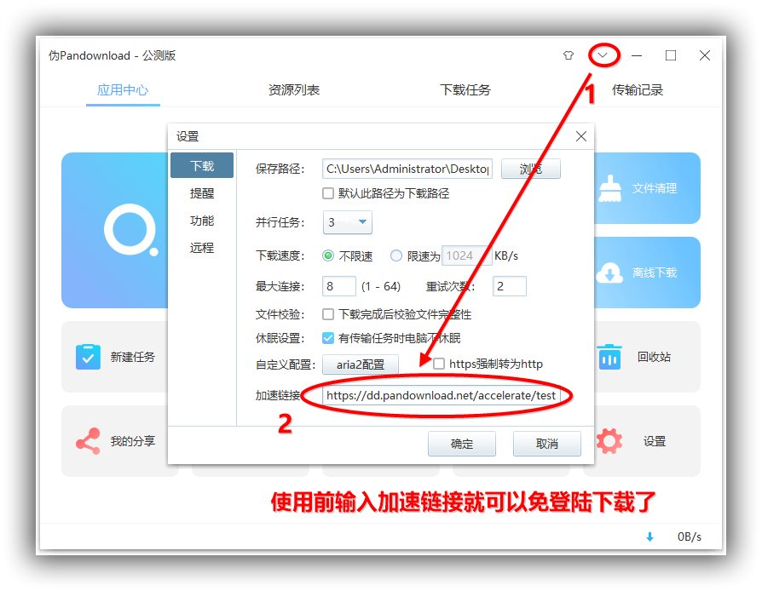Image resolution: width=762 pixels, height=591 pixels.
Task: Click the 新建任务 clipboard icon
Action: (x=88, y=357)
